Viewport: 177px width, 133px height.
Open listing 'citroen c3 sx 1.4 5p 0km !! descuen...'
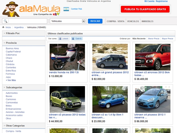[107, 116]
